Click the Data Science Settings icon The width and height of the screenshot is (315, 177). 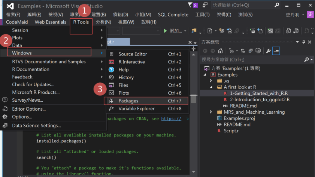pos(5,126)
